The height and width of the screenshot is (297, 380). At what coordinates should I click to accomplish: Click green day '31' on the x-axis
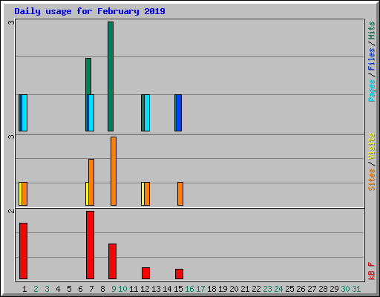coord(356,289)
